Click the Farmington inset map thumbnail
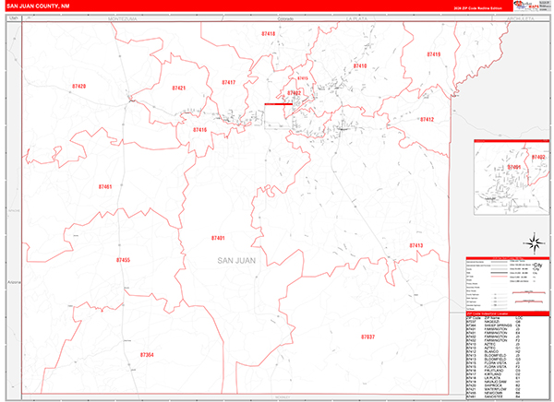 click(x=512, y=177)
